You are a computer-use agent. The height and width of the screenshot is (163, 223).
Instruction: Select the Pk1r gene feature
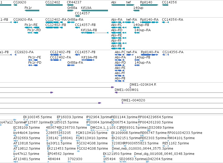pyautogui.click(x=32, y=10)
